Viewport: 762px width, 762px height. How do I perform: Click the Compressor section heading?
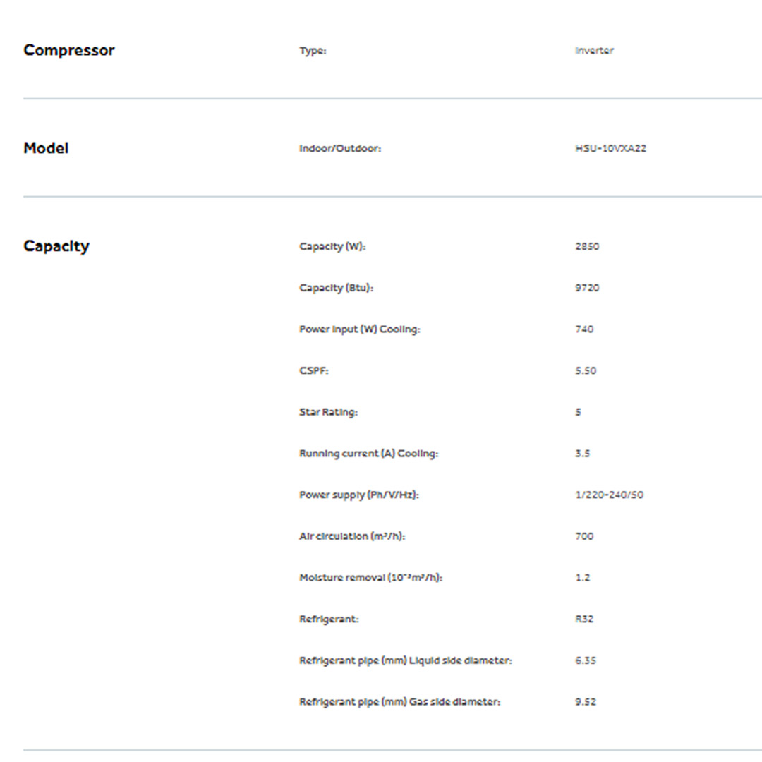pos(68,50)
